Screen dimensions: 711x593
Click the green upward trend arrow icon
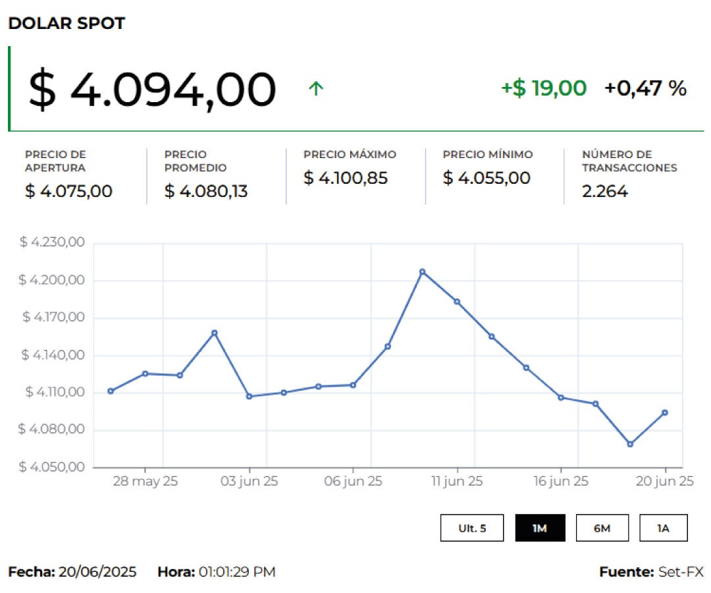[316, 88]
